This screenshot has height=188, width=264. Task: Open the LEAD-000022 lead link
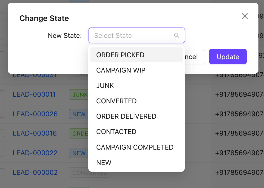(35, 153)
